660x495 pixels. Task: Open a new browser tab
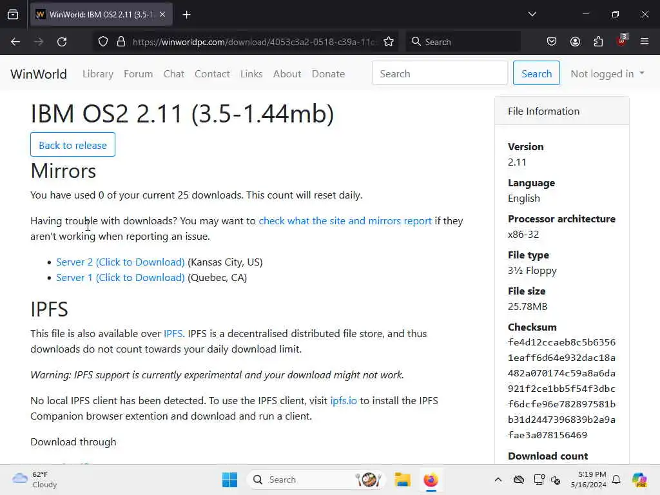tap(186, 15)
